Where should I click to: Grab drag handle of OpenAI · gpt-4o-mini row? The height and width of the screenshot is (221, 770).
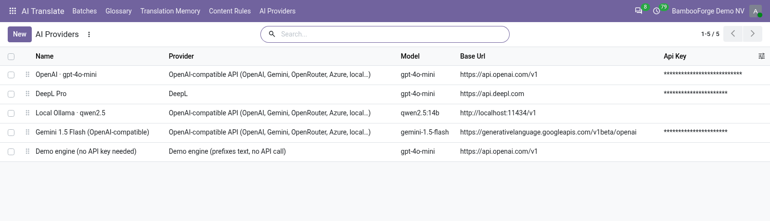coord(27,74)
